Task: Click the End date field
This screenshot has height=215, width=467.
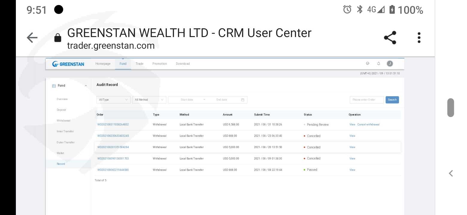Action: pyautogui.click(x=222, y=100)
